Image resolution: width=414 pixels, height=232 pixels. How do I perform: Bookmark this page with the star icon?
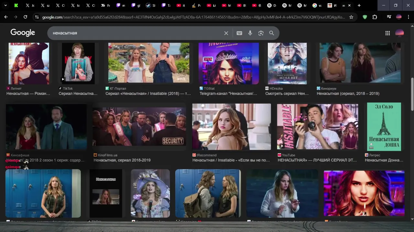pyautogui.click(x=351, y=17)
